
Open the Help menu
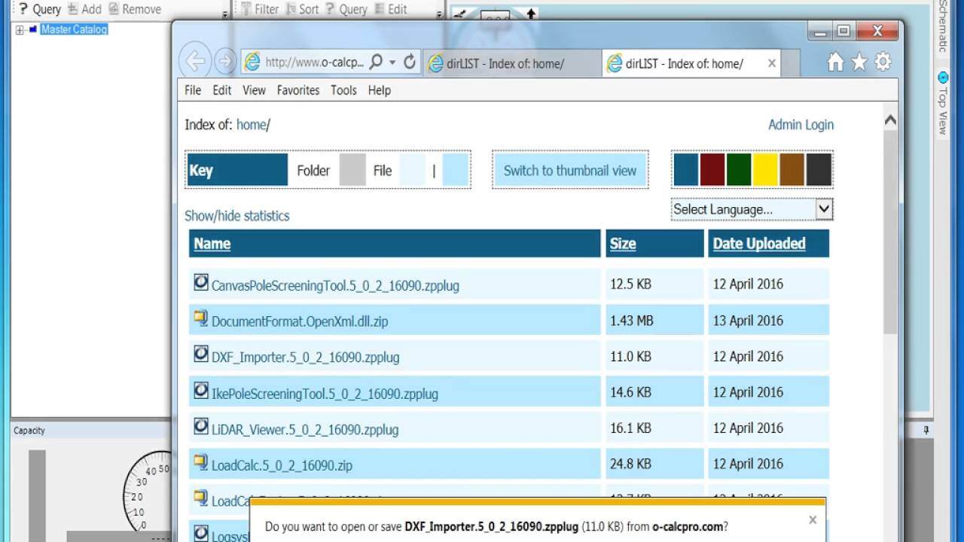(380, 90)
